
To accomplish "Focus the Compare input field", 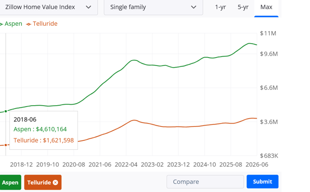I will coord(205,182).
